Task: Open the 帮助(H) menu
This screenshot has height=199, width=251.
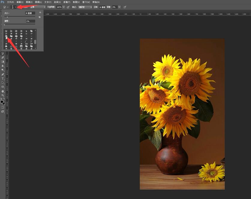Action: point(96,2)
